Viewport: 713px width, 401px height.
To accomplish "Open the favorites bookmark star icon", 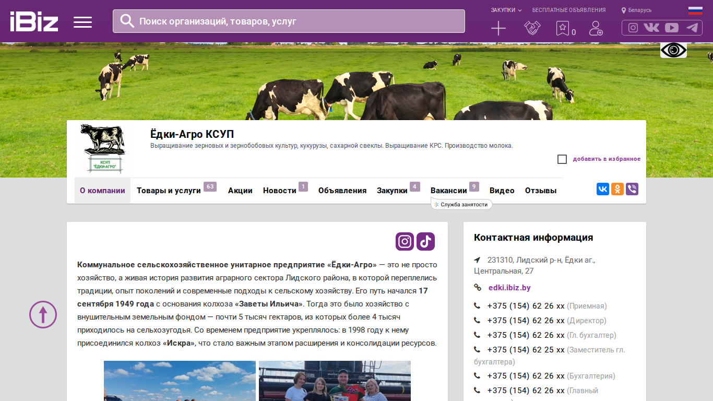I will (562, 28).
